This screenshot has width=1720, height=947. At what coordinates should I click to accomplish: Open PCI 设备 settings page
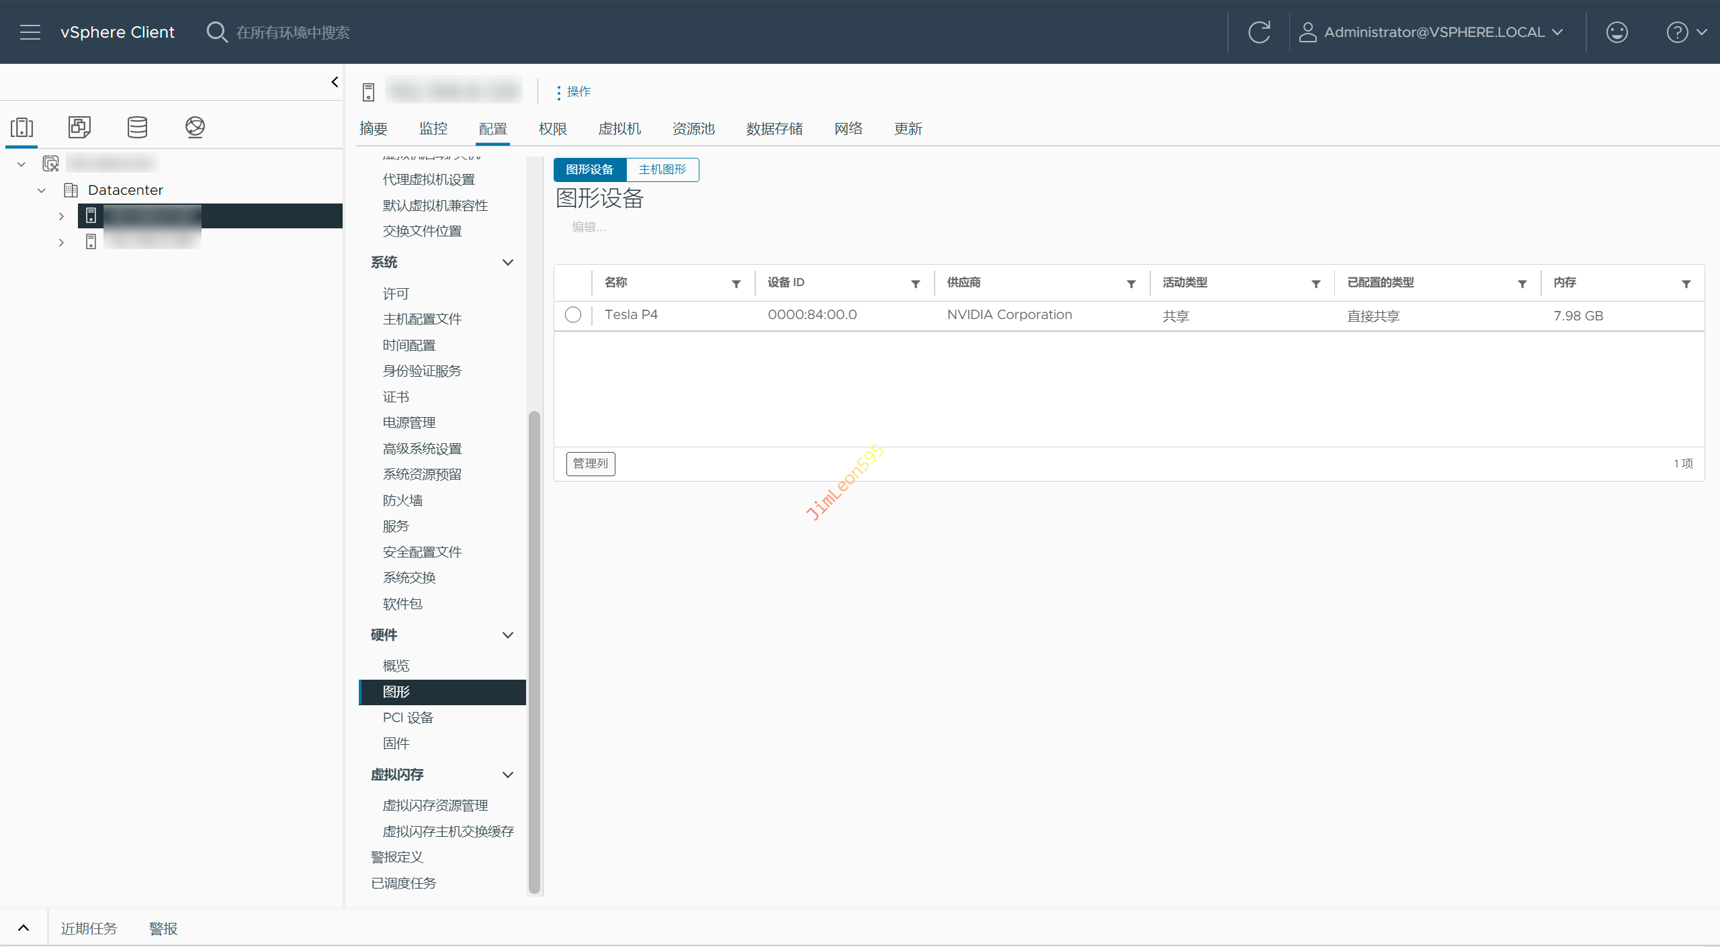(x=408, y=718)
